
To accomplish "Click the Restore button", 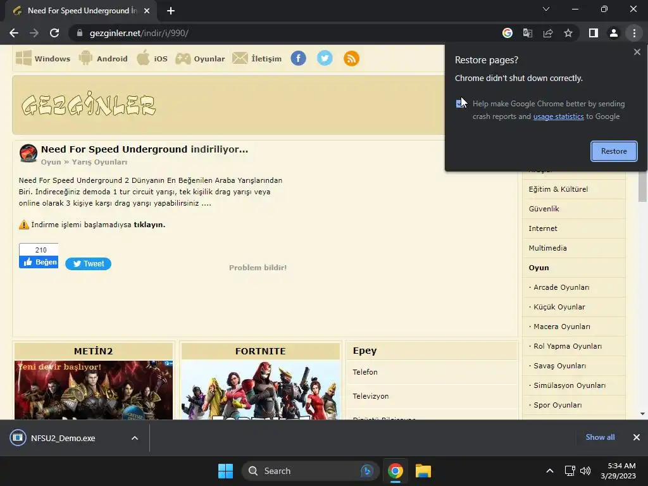I will pyautogui.click(x=614, y=151).
